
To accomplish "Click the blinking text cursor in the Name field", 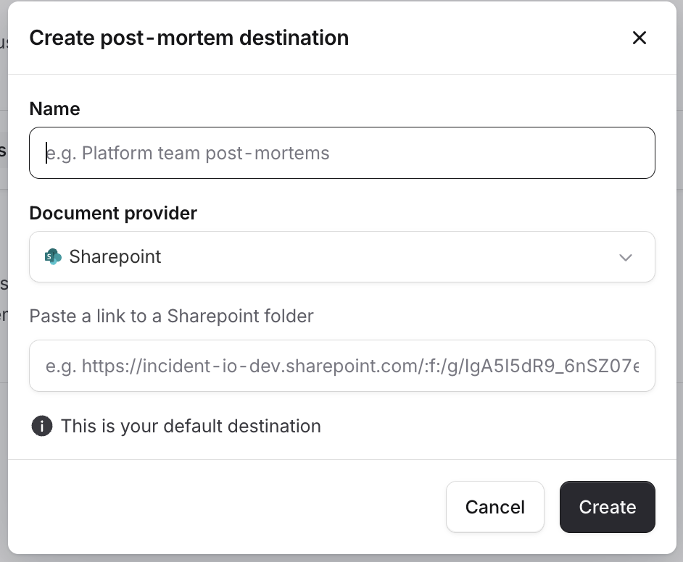I will pyautogui.click(x=46, y=153).
